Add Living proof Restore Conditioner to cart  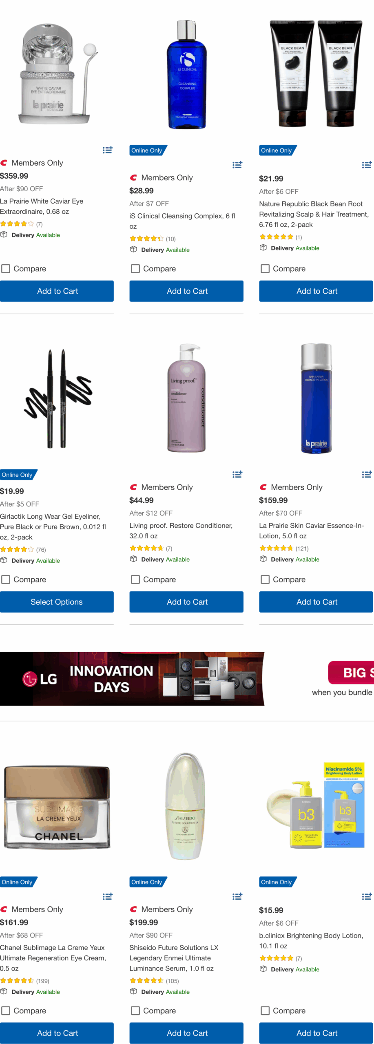pyautogui.click(x=186, y=602)
